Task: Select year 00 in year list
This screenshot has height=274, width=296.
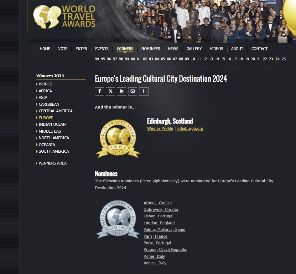Action: [x=133, y=59]
